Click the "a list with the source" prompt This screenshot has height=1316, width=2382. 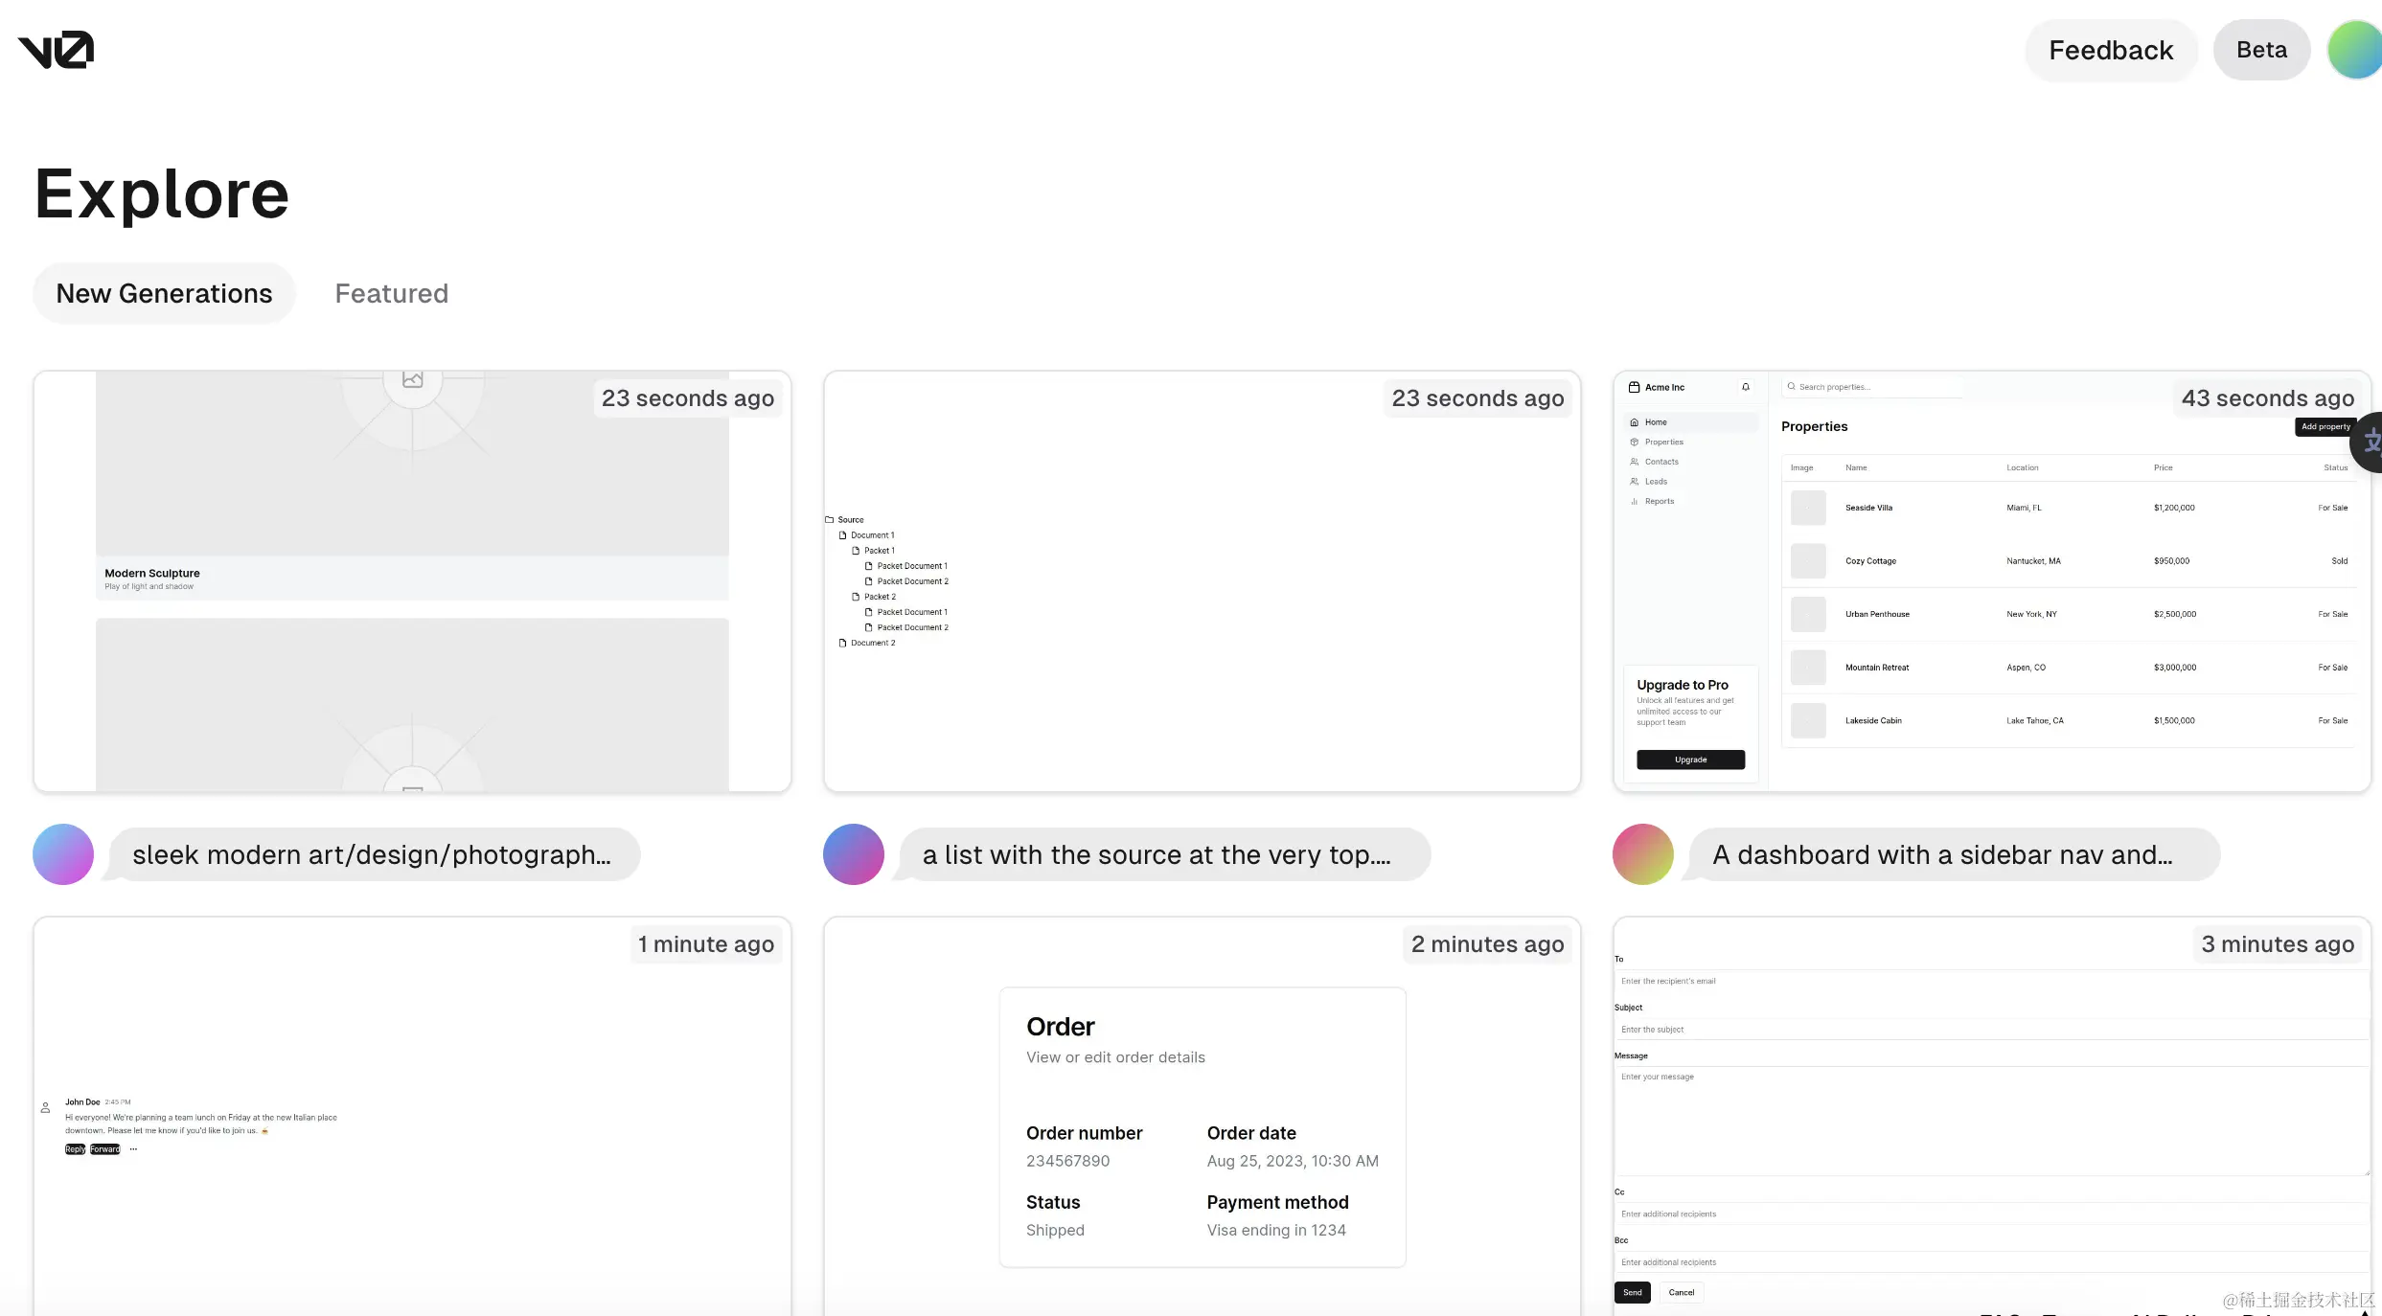[x=1157, y=854]
